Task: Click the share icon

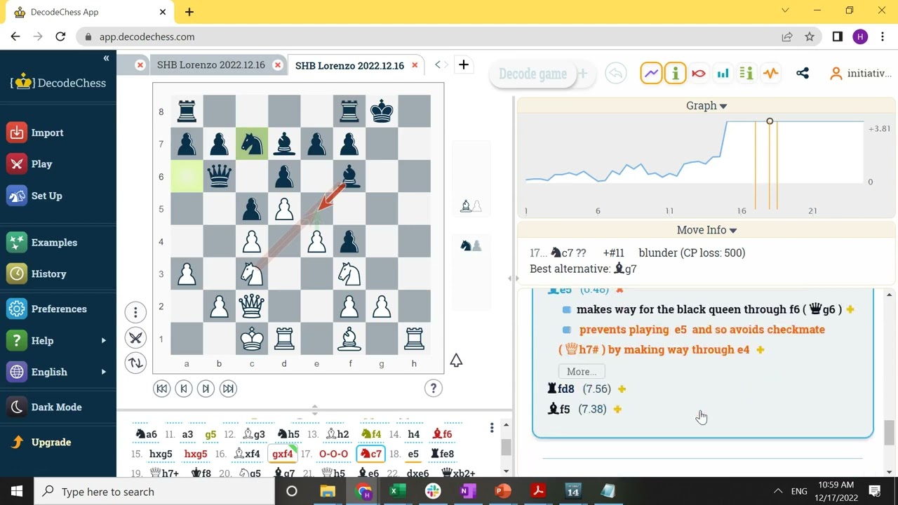Action: [803, 74]
